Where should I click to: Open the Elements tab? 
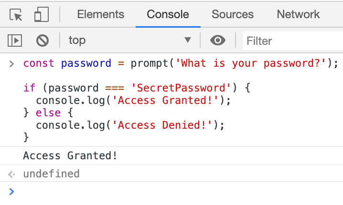click(100, 14)
